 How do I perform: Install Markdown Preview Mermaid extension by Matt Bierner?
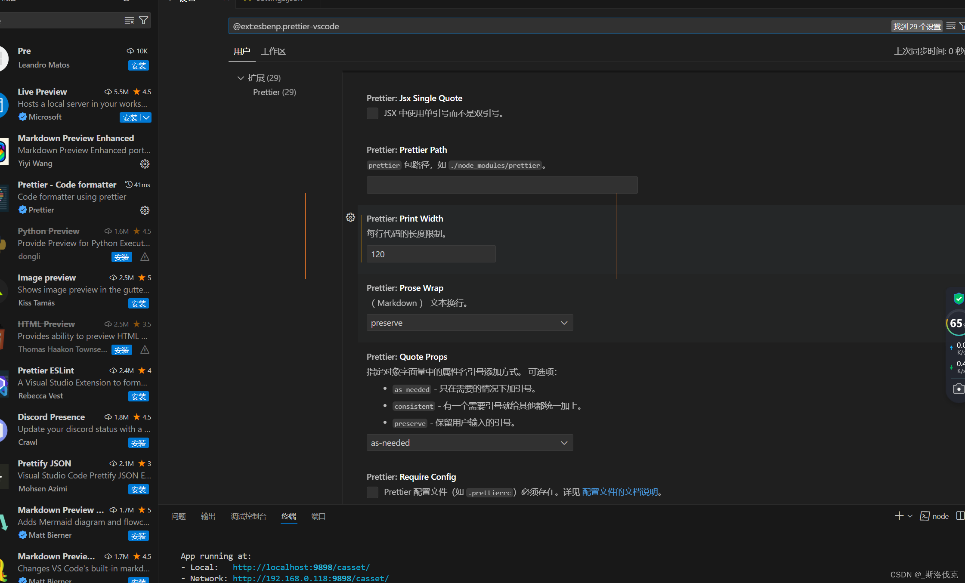click(139, 536)
